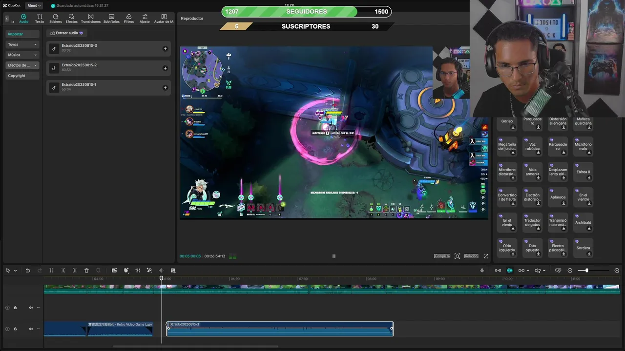This screenshot has height=351, width=625.
Task: Open the Menú dropdown next to CapCut logo
Action: tap(33, 5)
